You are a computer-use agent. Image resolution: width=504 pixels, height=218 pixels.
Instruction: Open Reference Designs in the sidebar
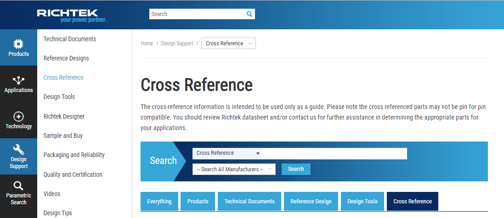click(x=66, y=58)
